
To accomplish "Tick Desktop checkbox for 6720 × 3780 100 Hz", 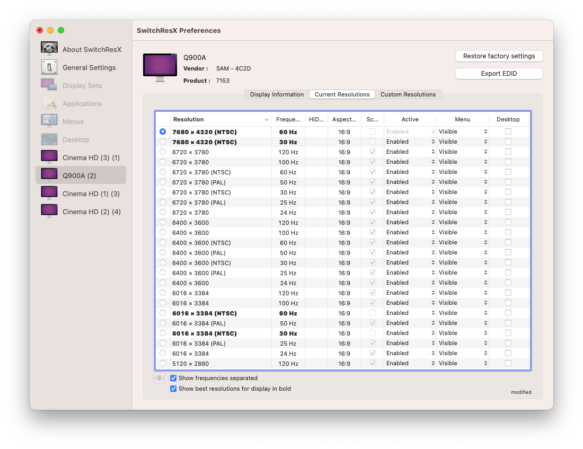I will [508, 162].
